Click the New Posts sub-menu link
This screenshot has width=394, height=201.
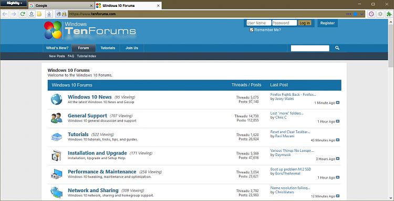(57, 56)
